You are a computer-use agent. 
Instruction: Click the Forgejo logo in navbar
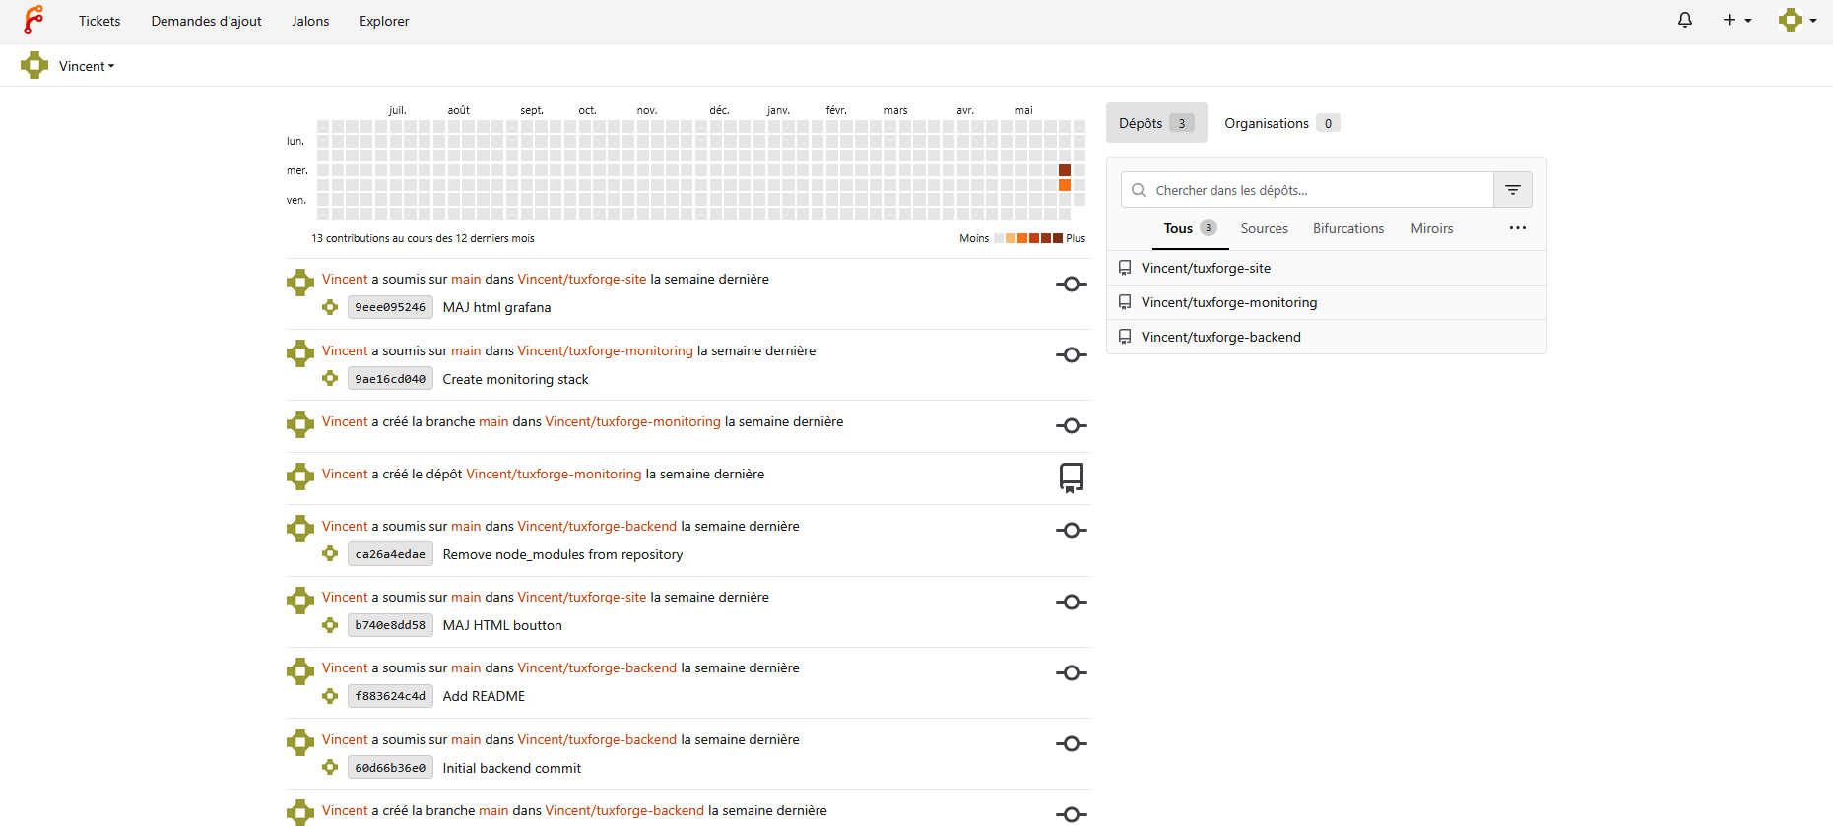tap(33, 20)
